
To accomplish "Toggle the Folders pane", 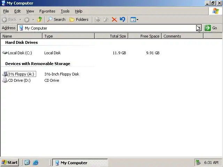I will tap(79, 19).
